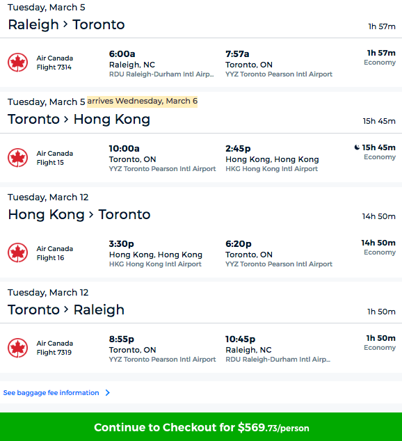
Task: Select HKG Hong Kong Intl Airport arrival text
Action: click(x=271, y=169)
